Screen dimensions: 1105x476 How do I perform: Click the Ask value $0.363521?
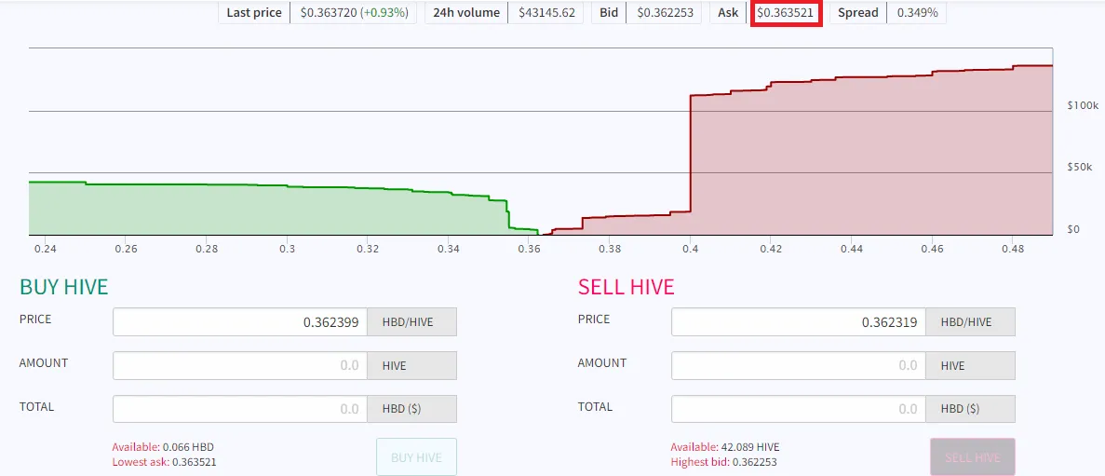(786, 13)
